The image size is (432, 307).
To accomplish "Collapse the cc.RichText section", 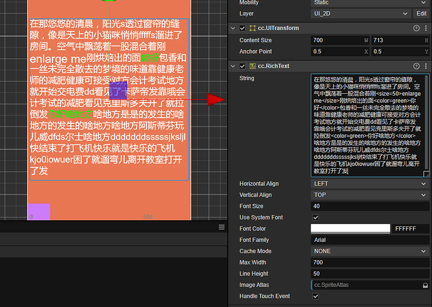I will coord(233,66).
